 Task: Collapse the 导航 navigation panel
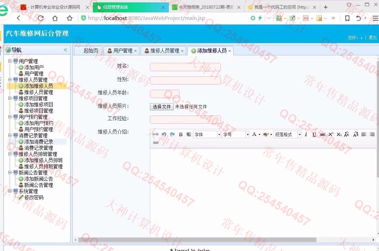click(65, 50)
